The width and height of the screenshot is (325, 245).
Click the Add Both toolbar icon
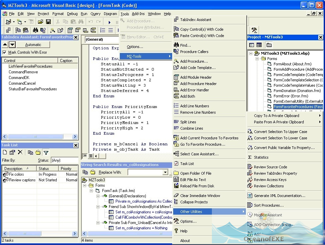point(93,30)
